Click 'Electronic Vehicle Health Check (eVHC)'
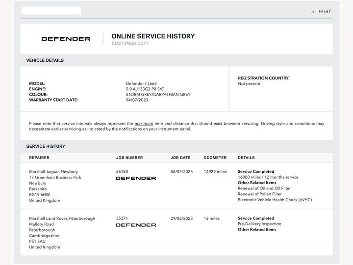The width and height of the screenshot is (353, 265). (x=275, y=200)
